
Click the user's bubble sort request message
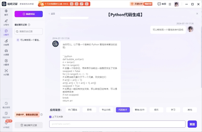point(168,30)
